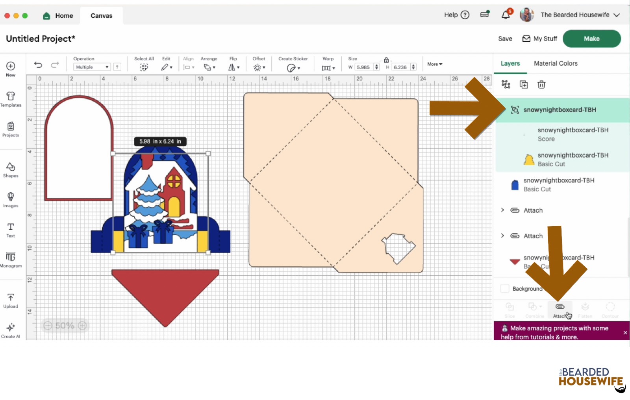
Task: Open the Shapes tool in sidebar
Action: click(11, 170)
